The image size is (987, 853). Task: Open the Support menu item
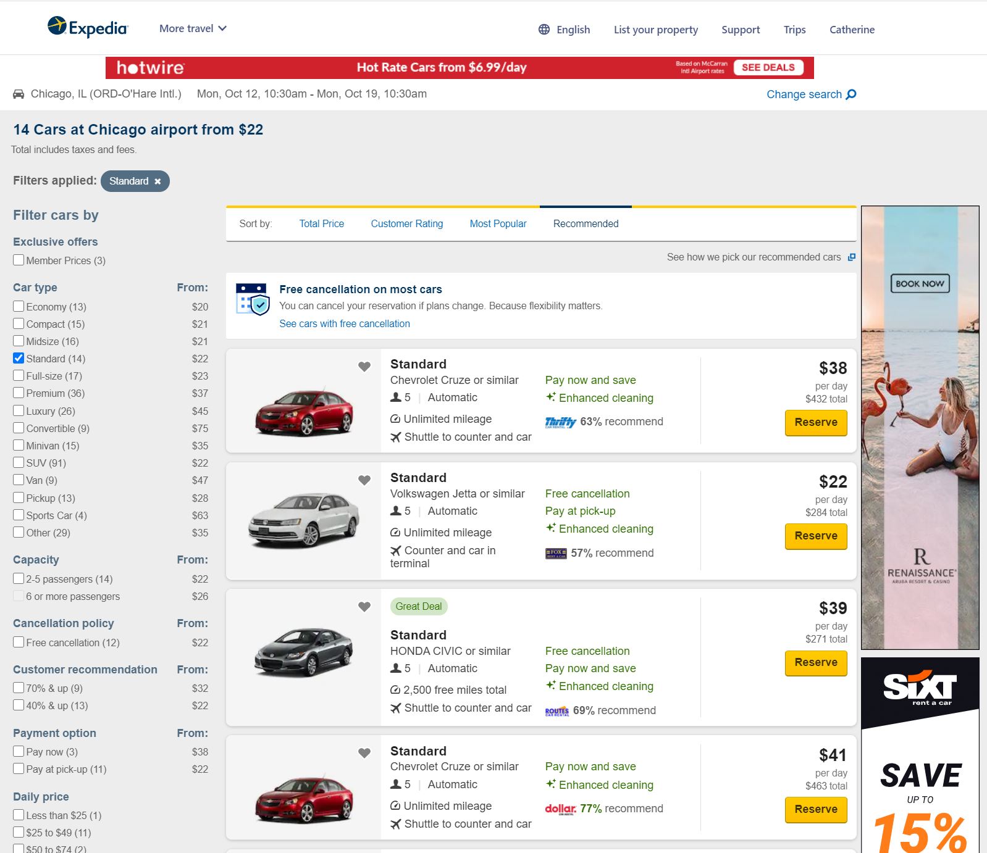741,30
